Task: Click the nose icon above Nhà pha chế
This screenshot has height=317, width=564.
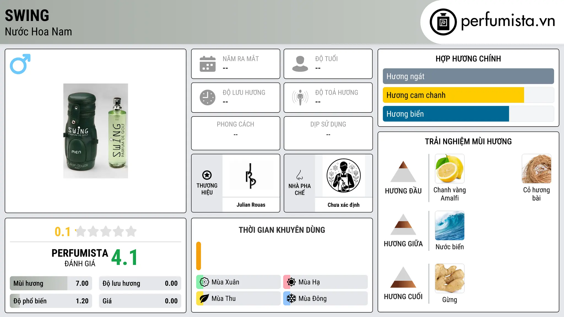Action: 300,175
